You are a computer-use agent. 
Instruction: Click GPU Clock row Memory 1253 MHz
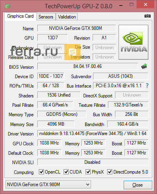pyautogui.click(x=93, y=143)
